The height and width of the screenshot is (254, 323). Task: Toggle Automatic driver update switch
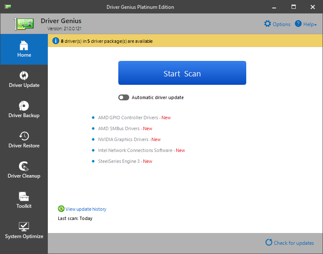(x=124, y=97)
